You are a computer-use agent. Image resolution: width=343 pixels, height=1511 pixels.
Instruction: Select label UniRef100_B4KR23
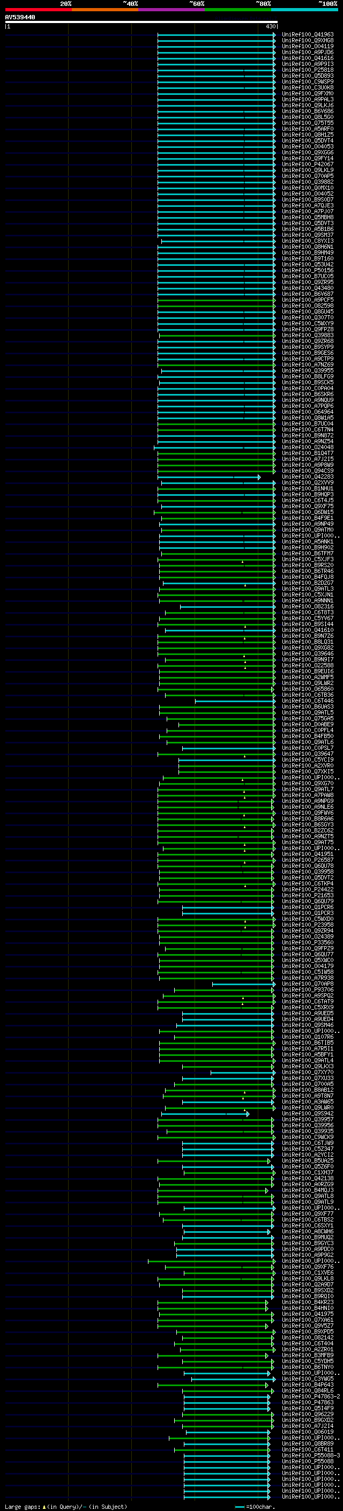(308, 1302)
